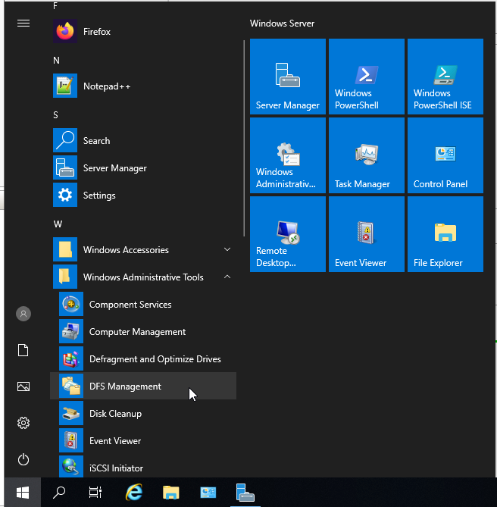Switch to Server Manager on the taskbar
This screenshot has width=497, height=507.
pos(245,493)
